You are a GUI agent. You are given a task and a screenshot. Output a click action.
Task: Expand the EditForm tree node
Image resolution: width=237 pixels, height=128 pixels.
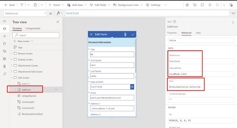tap(15, 90)
